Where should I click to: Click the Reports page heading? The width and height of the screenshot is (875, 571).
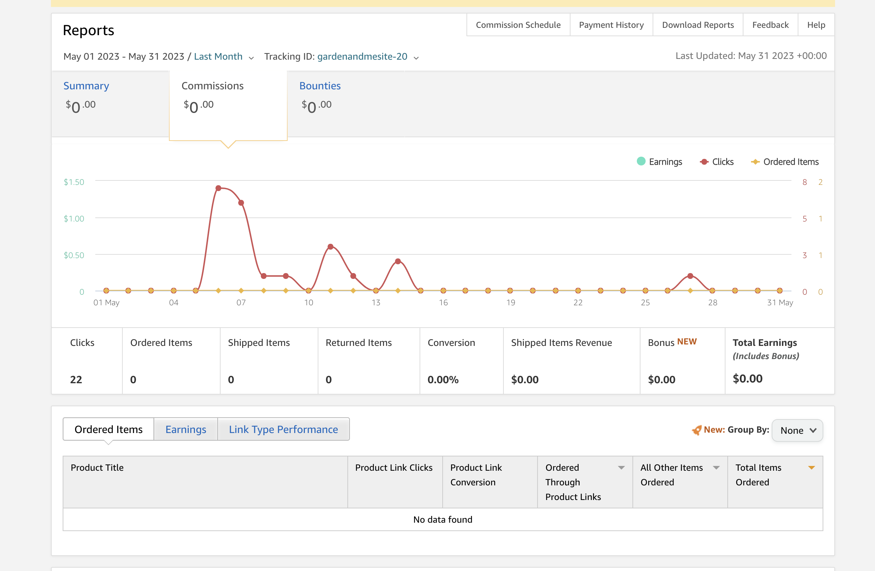click(x=88, y=30)
